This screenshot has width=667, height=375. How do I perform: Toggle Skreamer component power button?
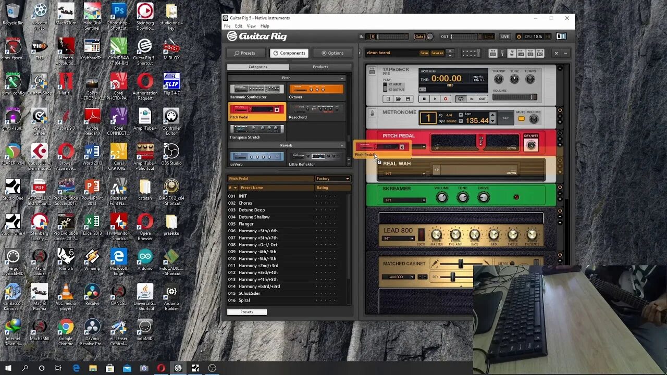click(x=560, y=187)
